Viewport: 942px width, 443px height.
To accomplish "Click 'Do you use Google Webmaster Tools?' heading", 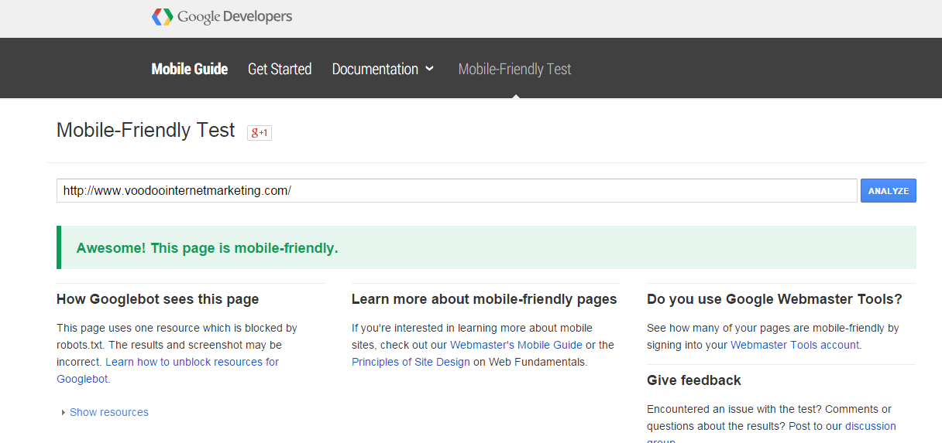I will pyautogui.click(x=775, y=299).
